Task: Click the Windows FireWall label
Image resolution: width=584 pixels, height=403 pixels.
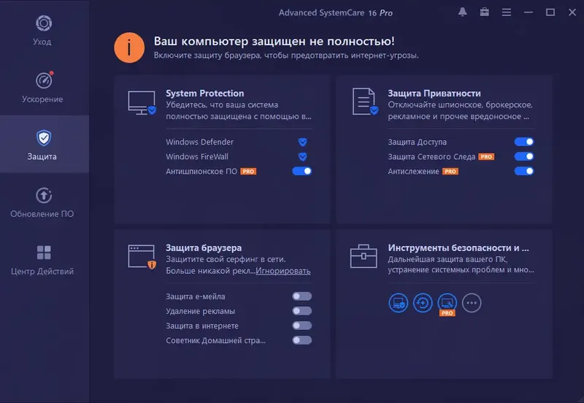Action: pos(197,157)
